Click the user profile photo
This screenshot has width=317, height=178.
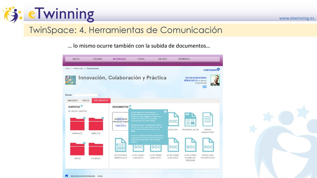click(x=215, y=80)
